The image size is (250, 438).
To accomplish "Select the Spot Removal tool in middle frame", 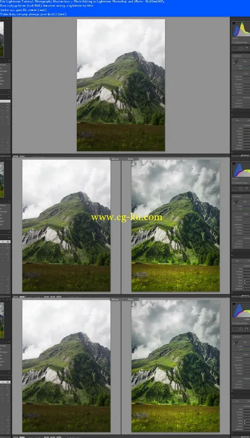I will click(x=241, y=188).
